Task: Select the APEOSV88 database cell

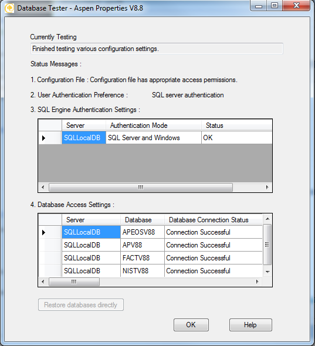Action: coord(143,232)
